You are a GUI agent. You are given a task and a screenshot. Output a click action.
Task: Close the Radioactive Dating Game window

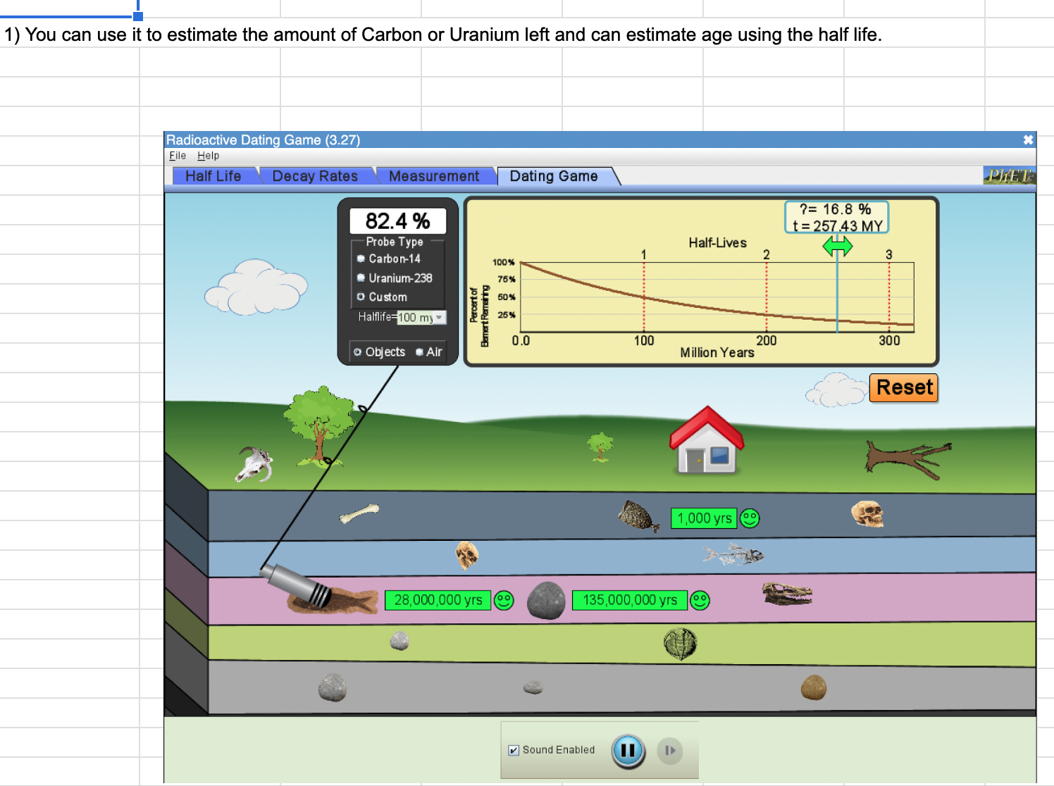(x=1028, y=139)
